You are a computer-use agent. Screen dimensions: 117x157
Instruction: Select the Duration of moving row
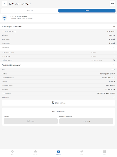(58, 31)
